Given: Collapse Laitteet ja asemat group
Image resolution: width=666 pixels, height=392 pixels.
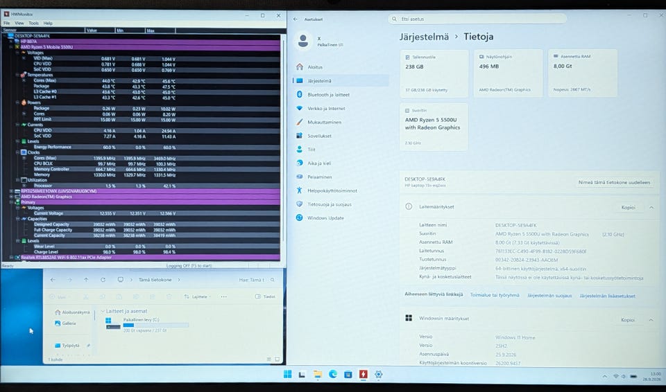Looking at the screenshot, I should [x=103, y=312].
